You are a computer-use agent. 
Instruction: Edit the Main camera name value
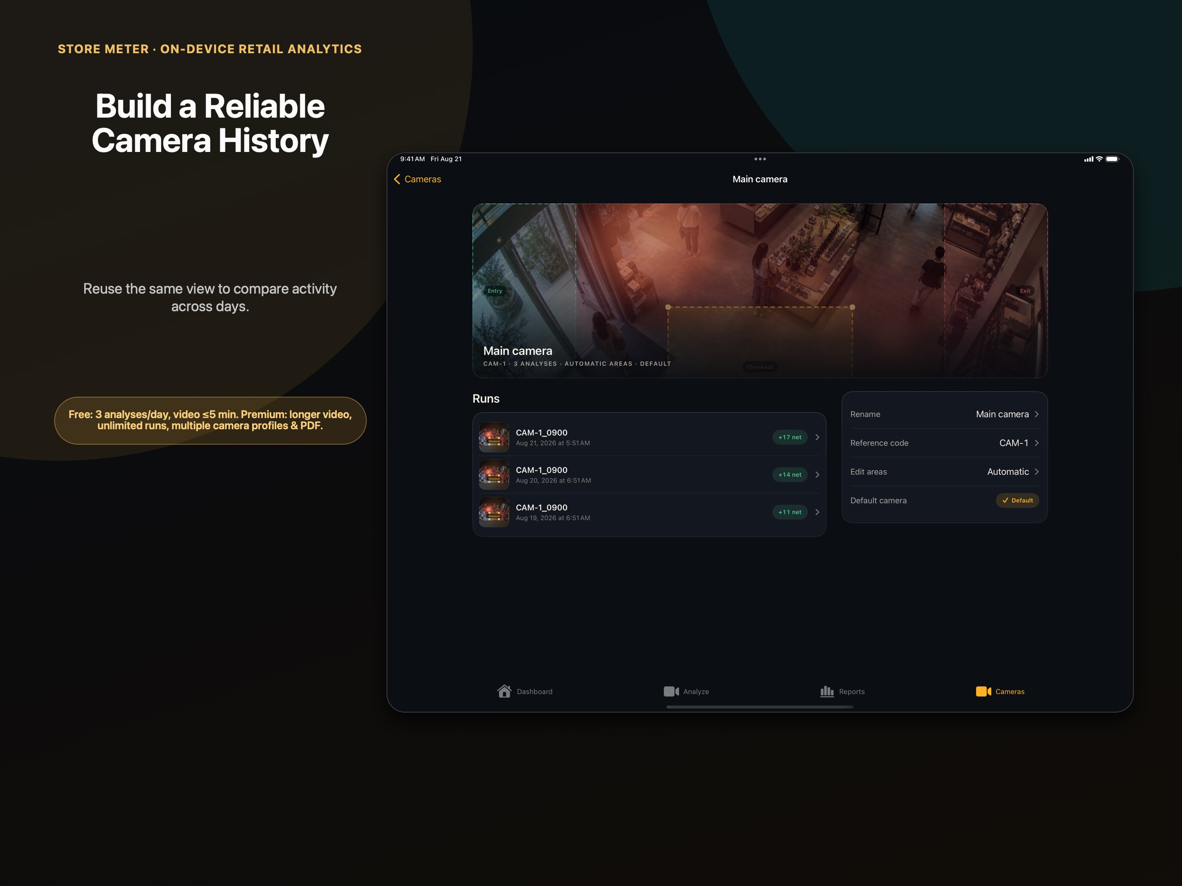click(1002, 414)
